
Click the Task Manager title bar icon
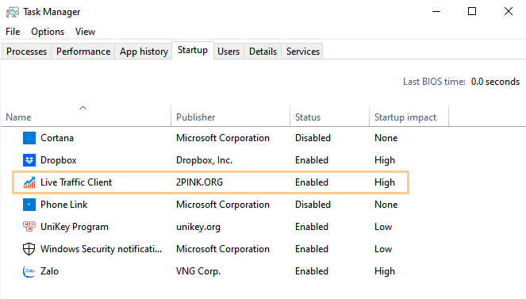point(13,12)
